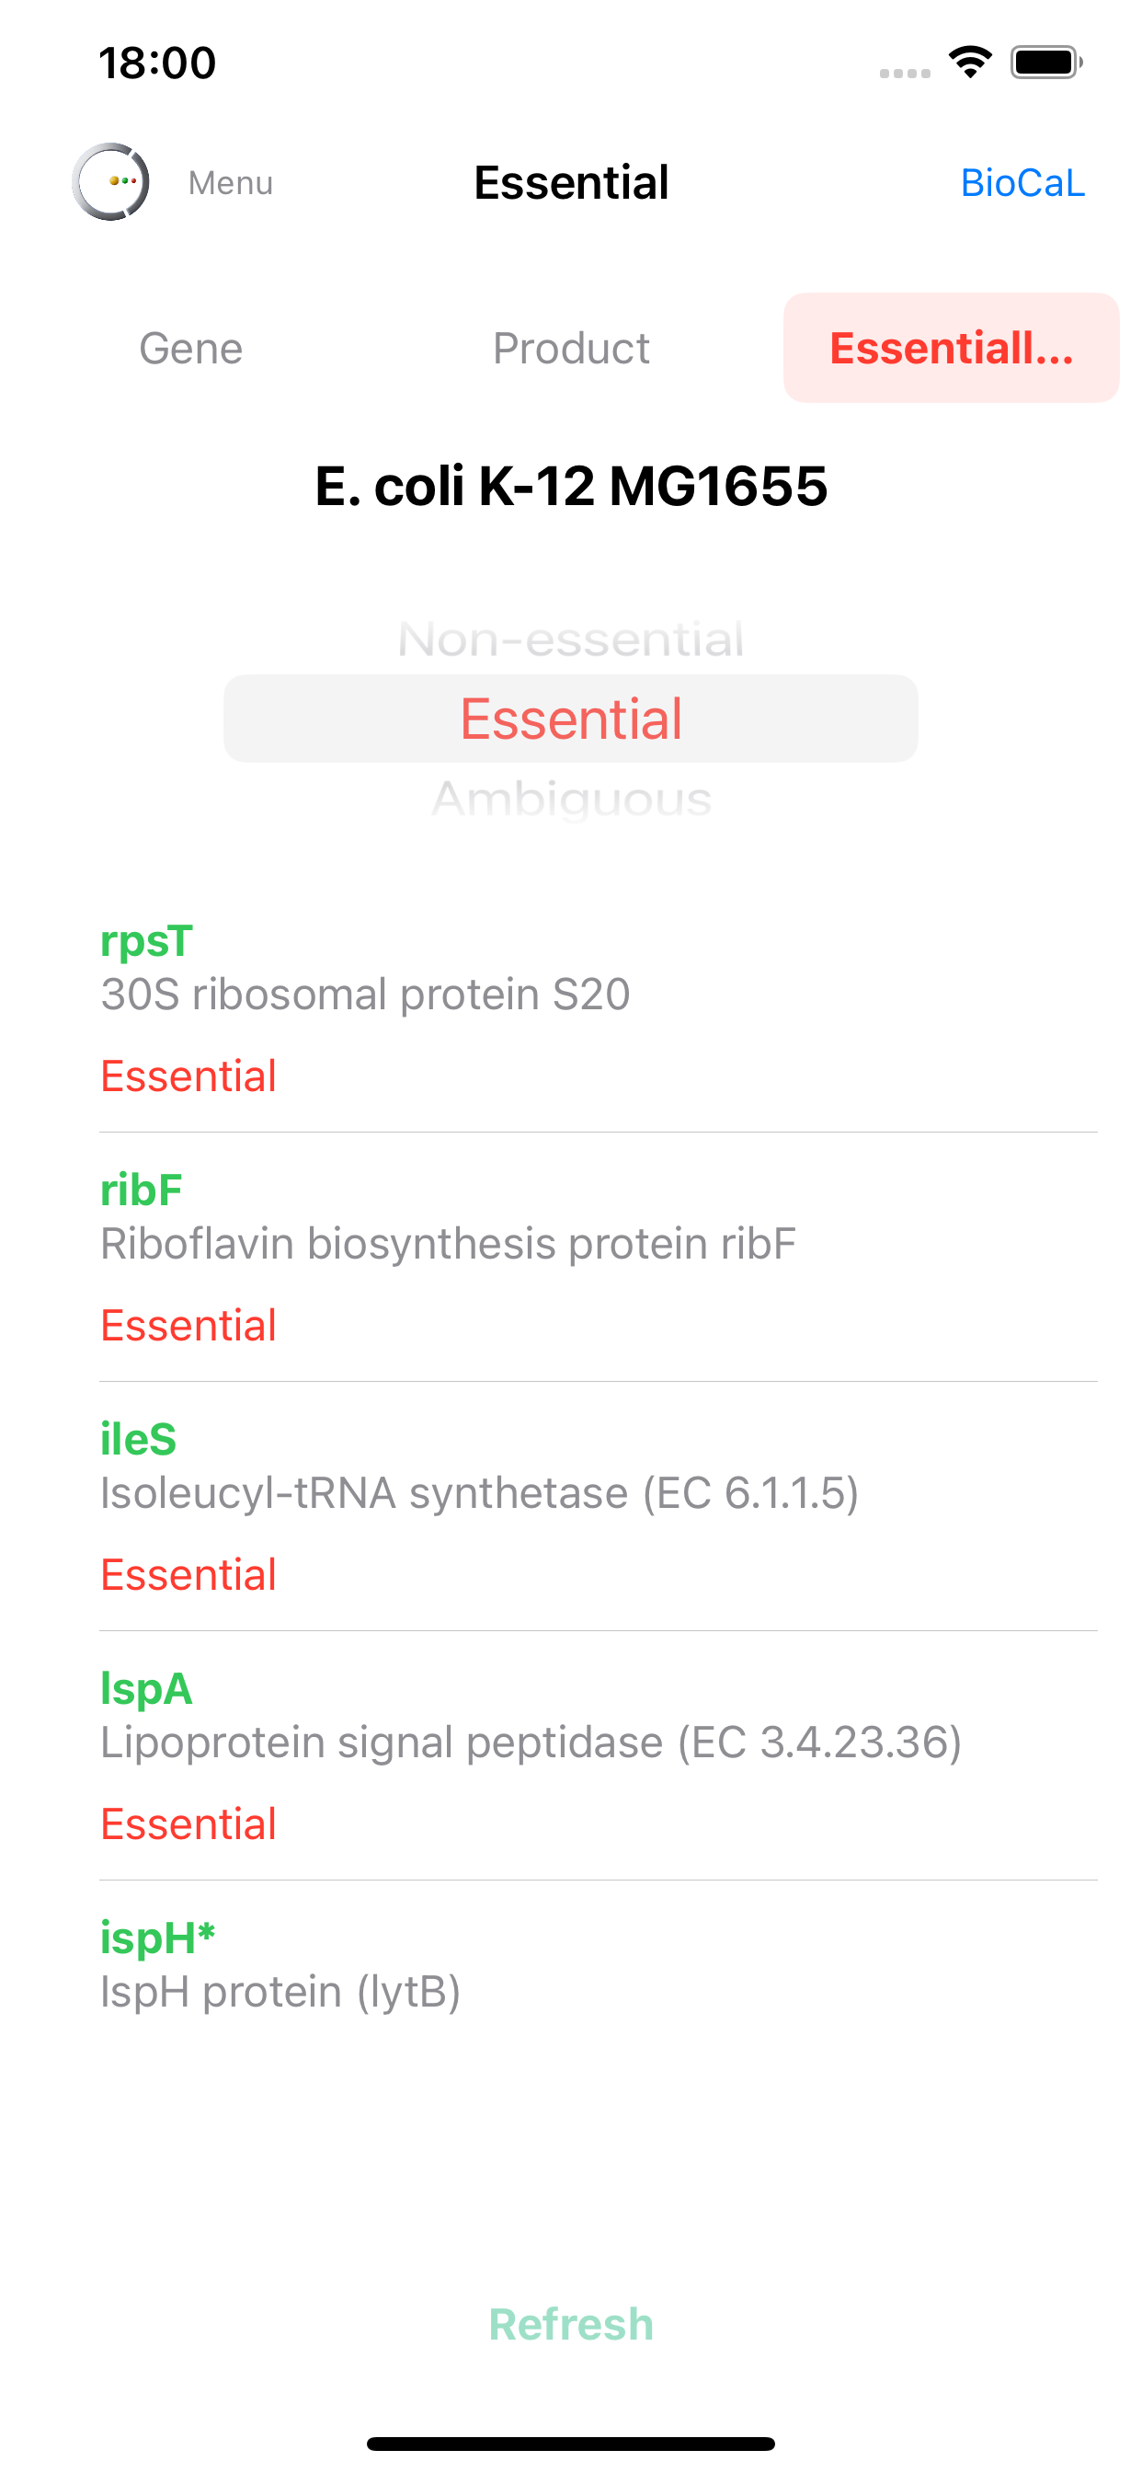
Task: Tap the E. coli K-12 MG1655 heading
Action: [x=571, y=486]
